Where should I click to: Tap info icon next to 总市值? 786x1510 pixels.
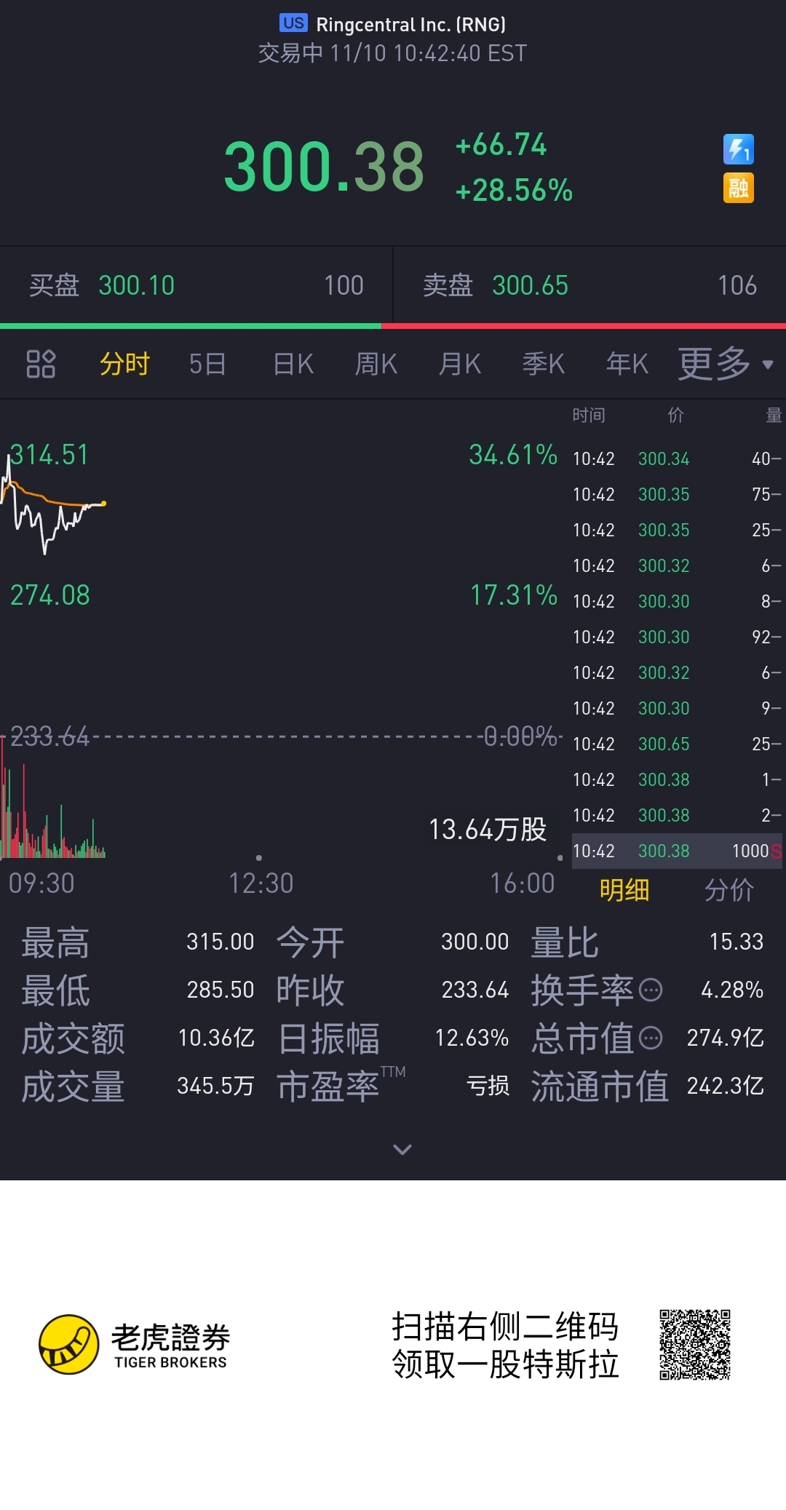(651, 1038)
